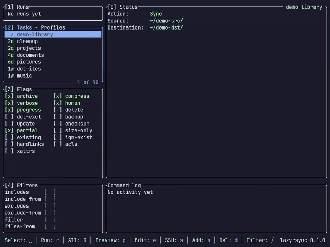Click the ~/demo-dst/ destination path
The height and width of the screenshot is (247, 330).
coord(166,27)
